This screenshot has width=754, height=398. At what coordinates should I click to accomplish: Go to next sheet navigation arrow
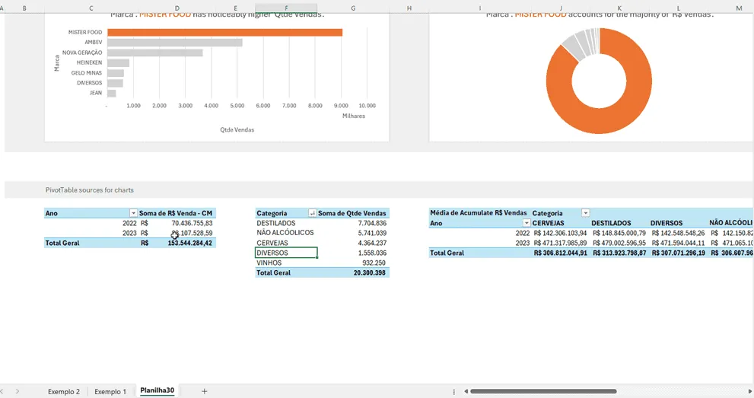(x=17, y=391)
